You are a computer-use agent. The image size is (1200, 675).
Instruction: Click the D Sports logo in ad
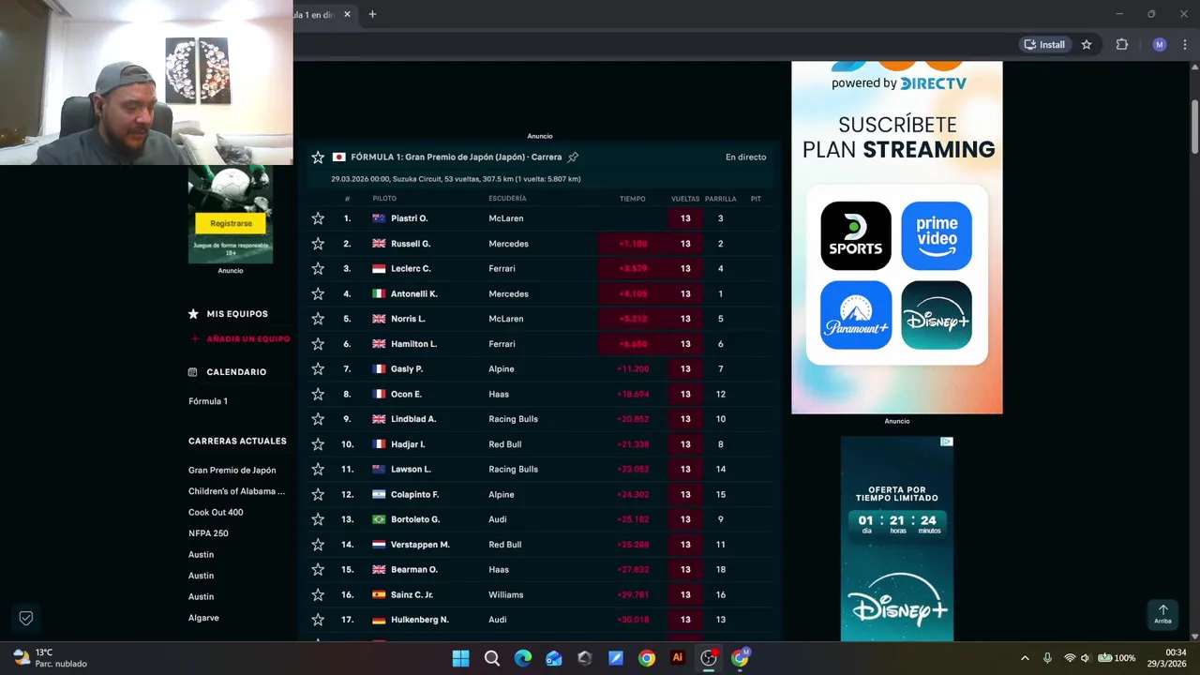point(856,235)
